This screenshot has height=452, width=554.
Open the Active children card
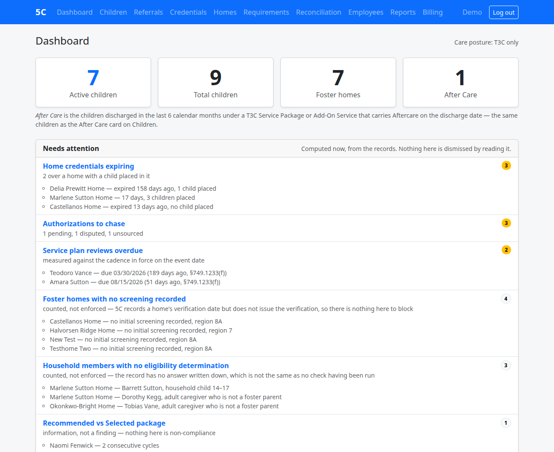pyautogui.click(x=93, y=82)
